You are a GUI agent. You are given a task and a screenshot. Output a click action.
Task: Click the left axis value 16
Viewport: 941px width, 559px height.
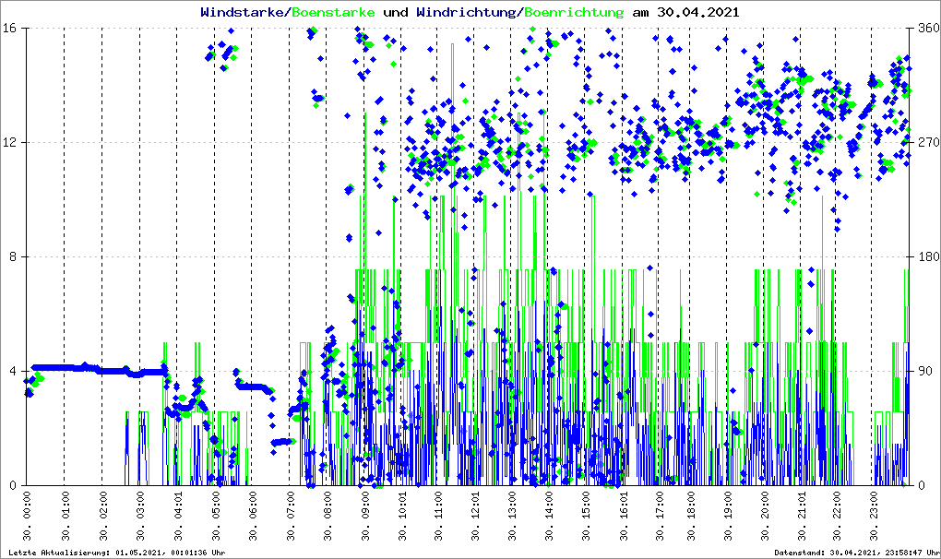pos(8,29)
